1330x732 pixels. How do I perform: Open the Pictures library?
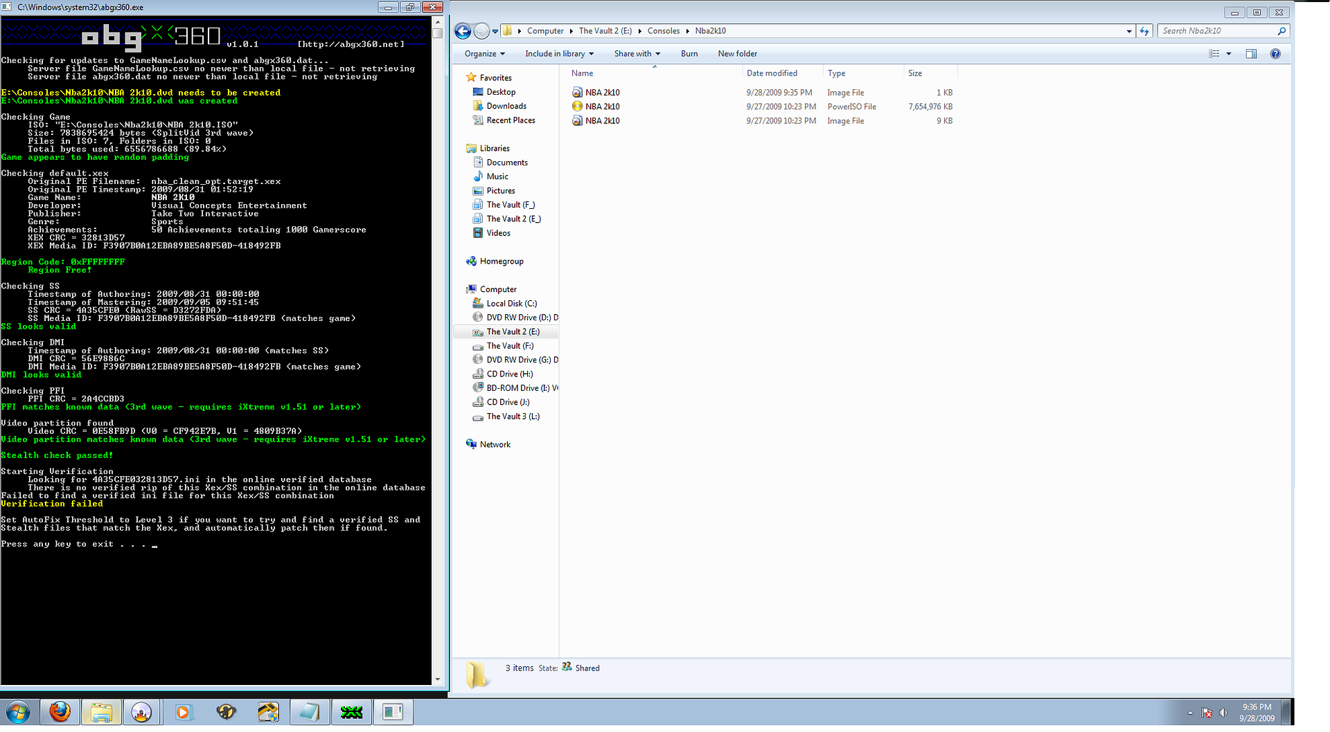click(501, 191)
